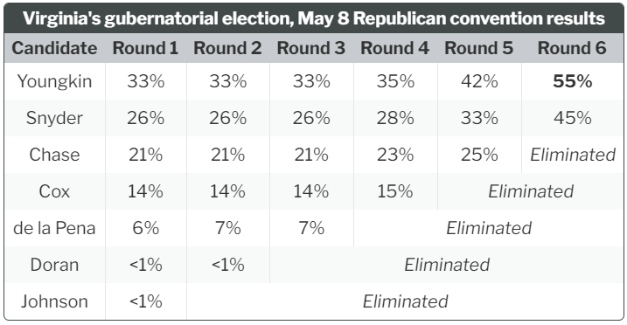Click the Eliminated cell in de la Pena's row
Screen dimensions: 627x325
(x=489, y=228)
